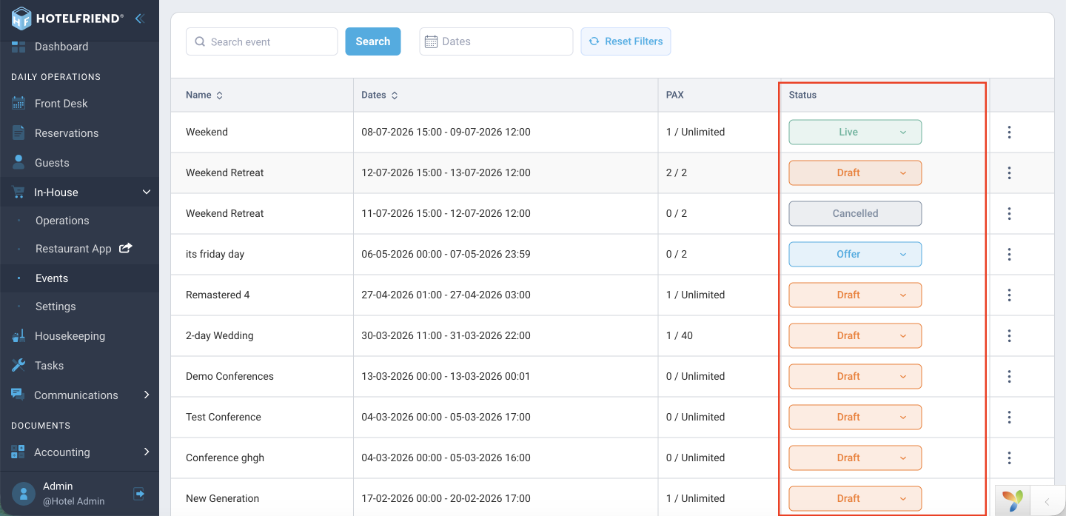Click the Cancelled status button

pyautogui.click(x=855, y=213)
